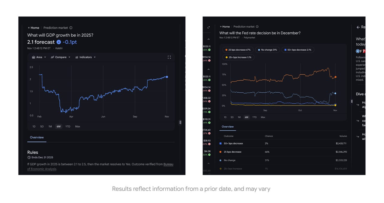Open the Bureau of Economic Analysis link
Viewport: 384px width, 203px height.
point(168,164)
